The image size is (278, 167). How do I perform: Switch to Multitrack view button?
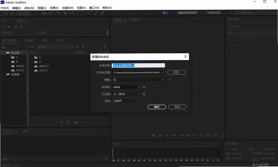24,13
